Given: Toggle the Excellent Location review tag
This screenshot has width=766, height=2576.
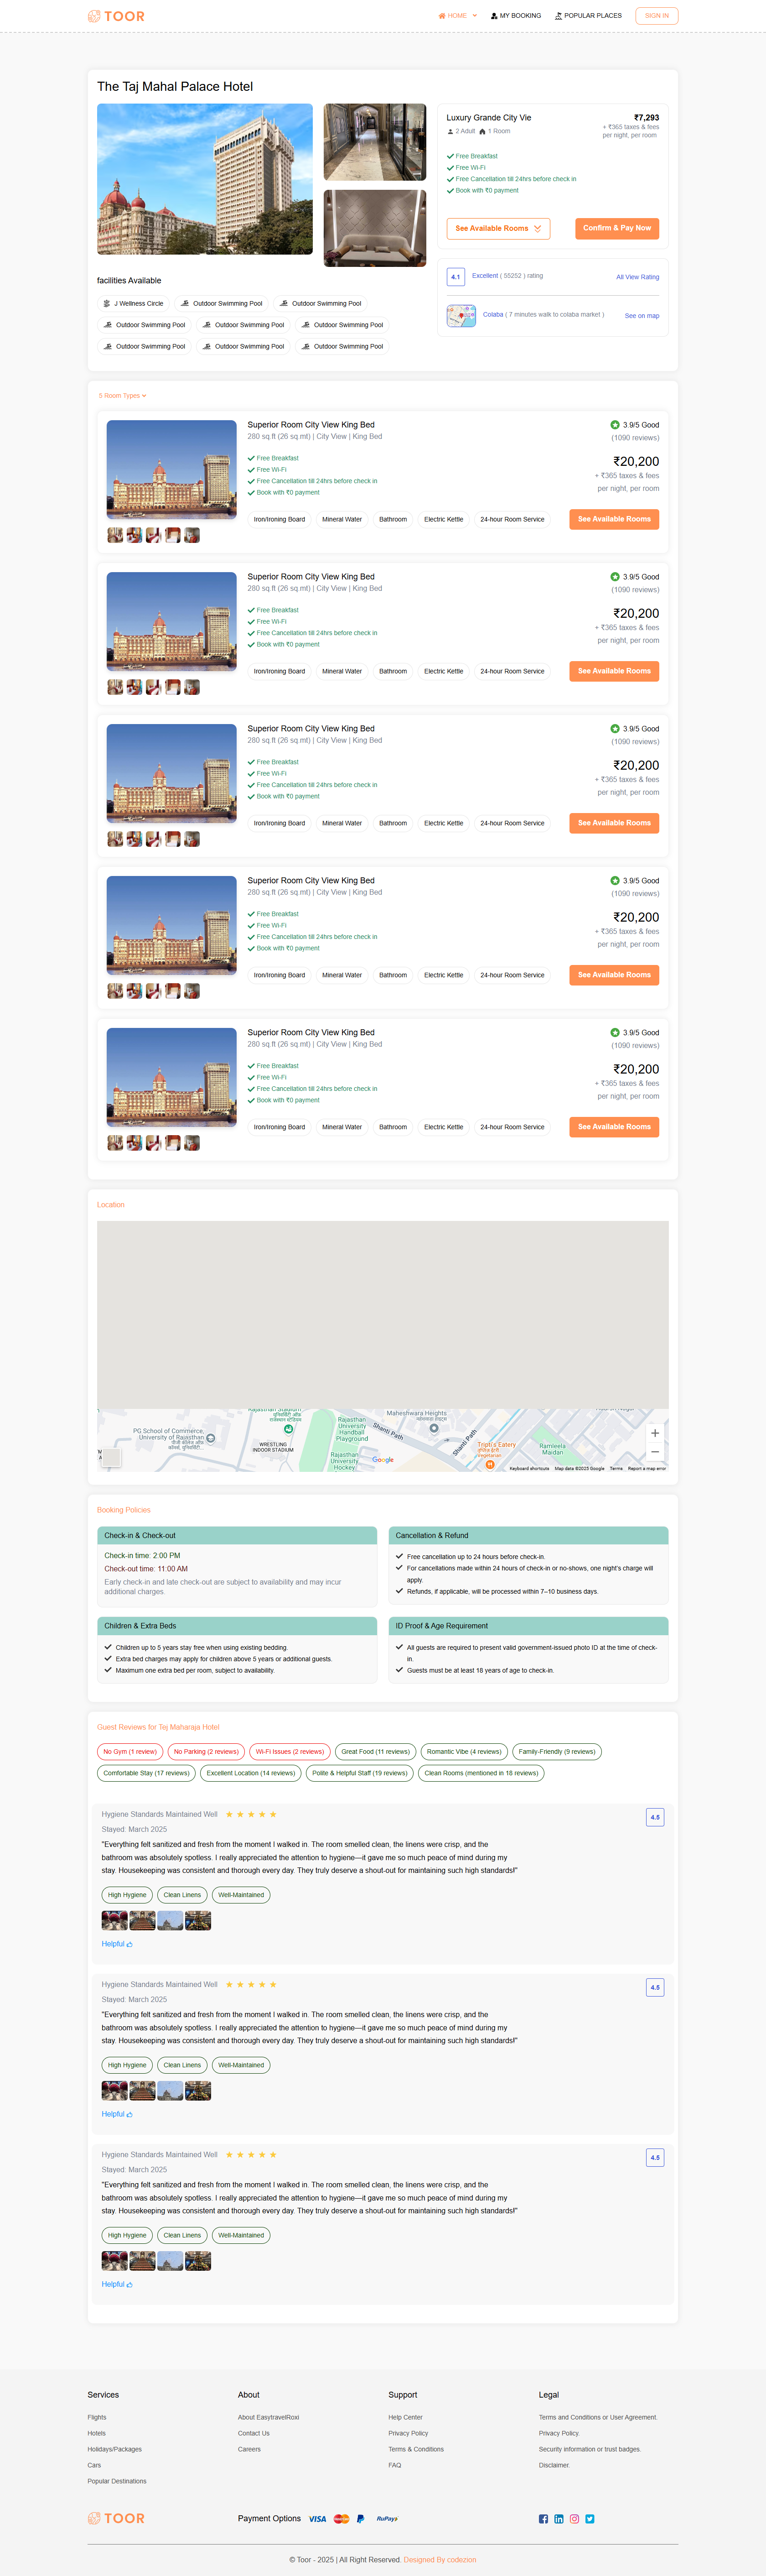Looking at the screenshot, I should tap(251, 1773).
